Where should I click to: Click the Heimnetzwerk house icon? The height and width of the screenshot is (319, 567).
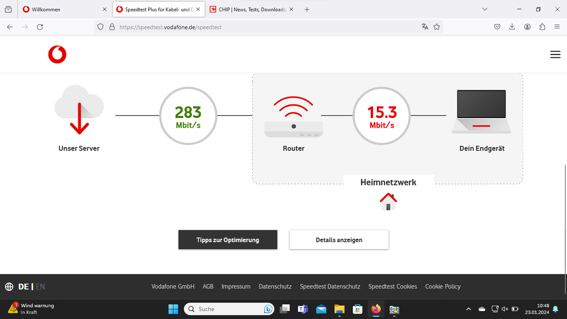coord(388,202)
